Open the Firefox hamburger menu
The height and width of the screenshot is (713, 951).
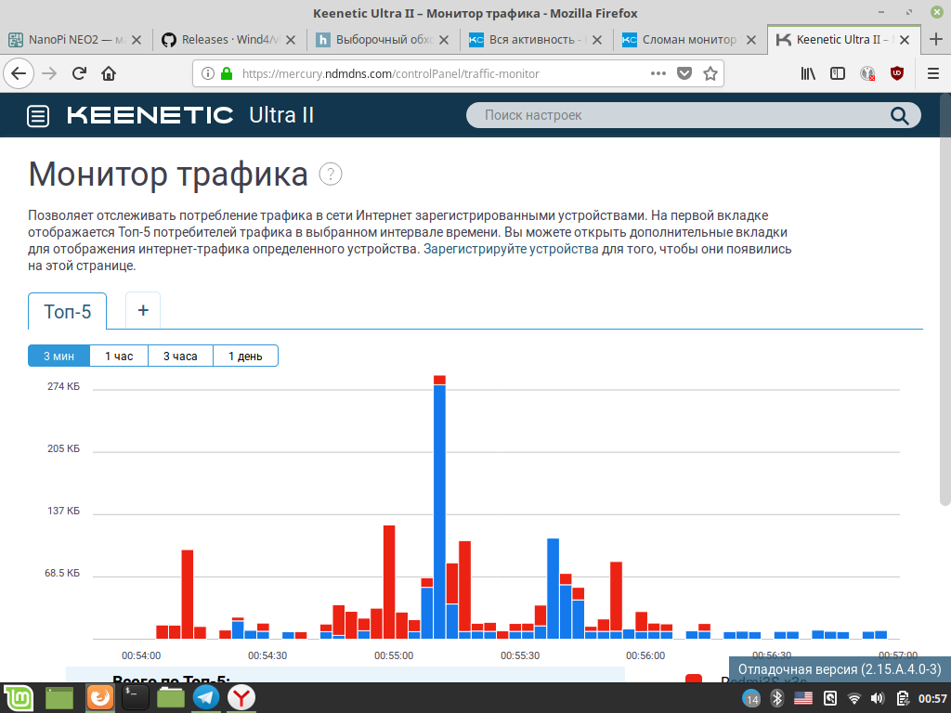(933, 73)
